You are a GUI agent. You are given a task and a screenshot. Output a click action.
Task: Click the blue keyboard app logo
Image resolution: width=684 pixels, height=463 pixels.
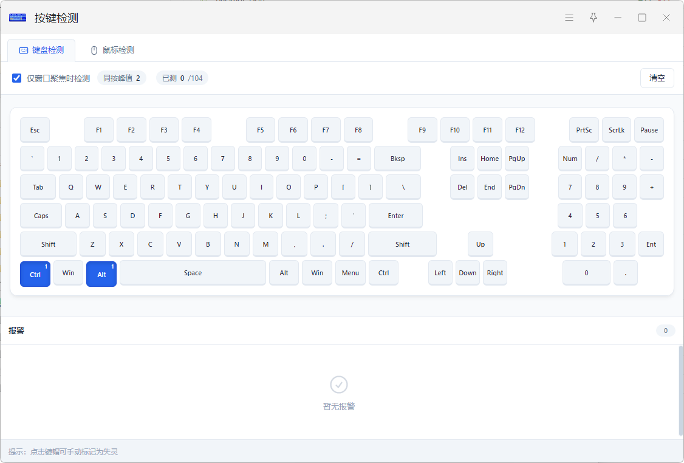coord(18,18)
